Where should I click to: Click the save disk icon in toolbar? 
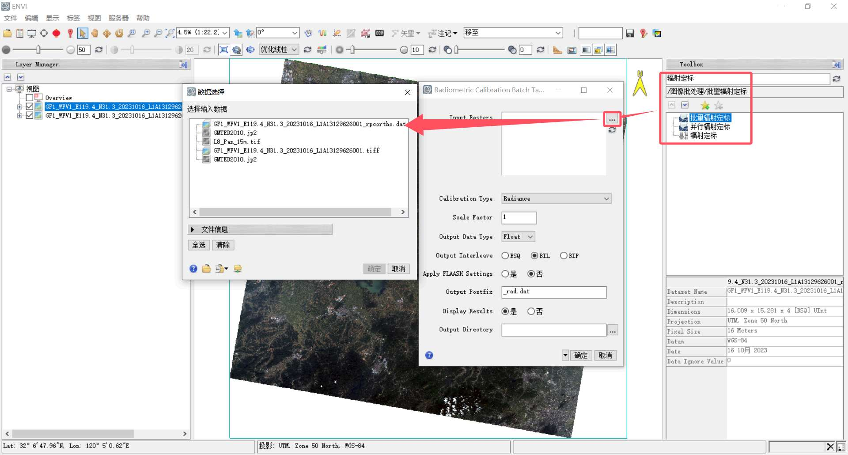(630, 33)
